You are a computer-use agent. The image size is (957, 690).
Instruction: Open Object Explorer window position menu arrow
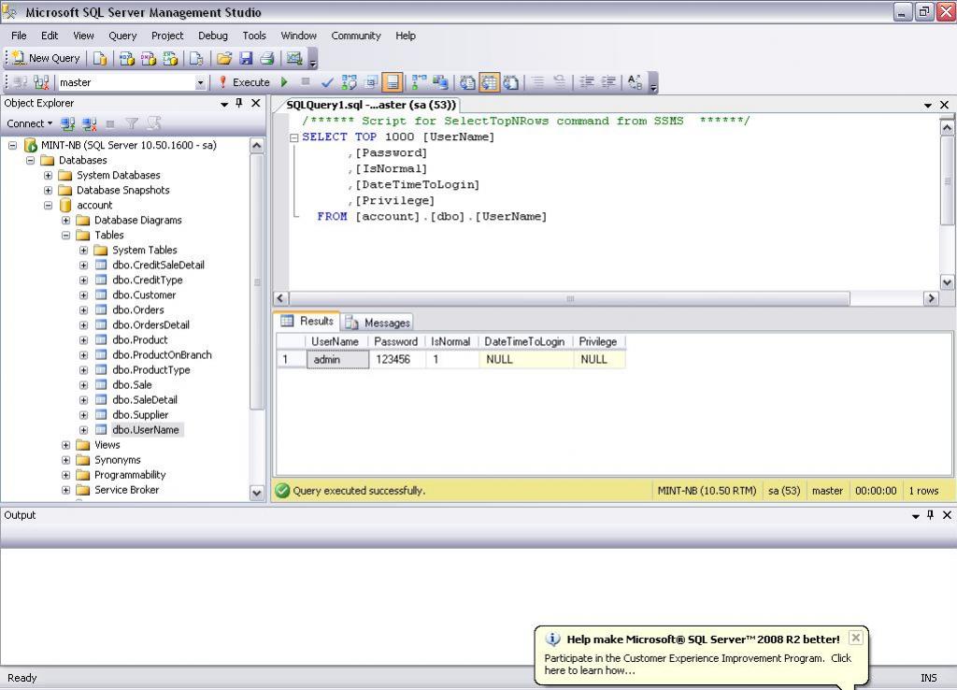224,104
